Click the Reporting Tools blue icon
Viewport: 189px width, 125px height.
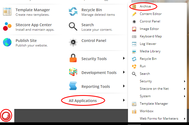coord(73,86)
